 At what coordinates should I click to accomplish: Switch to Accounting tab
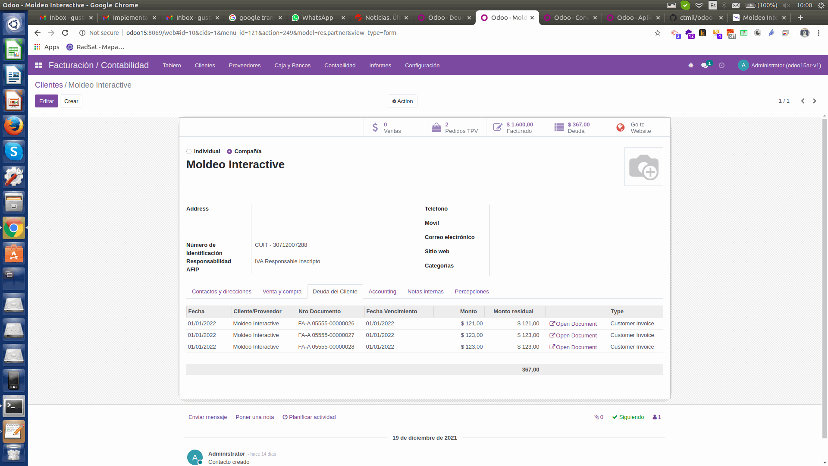point(382,292)
